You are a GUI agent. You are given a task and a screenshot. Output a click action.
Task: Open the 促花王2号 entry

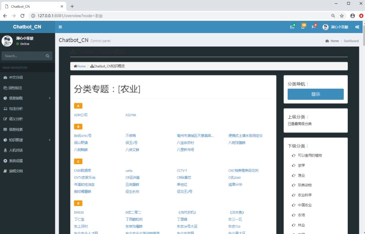click(185, 191)
